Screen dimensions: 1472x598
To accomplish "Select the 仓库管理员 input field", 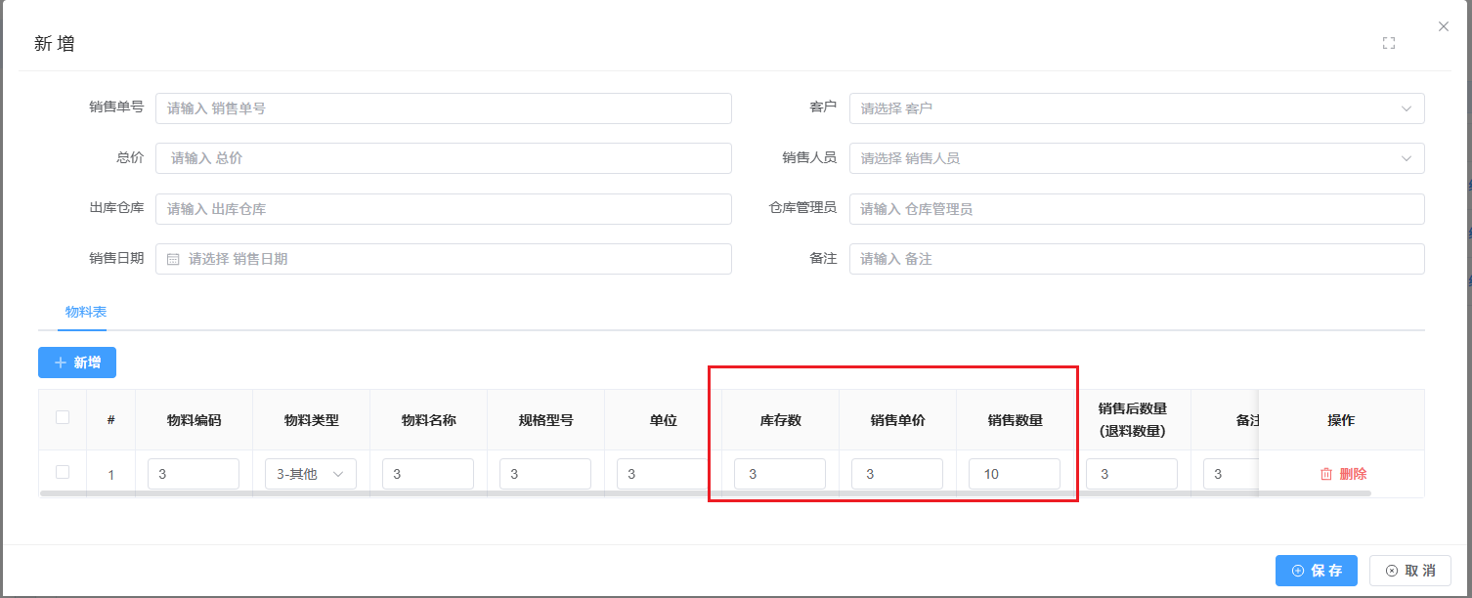I will (1136, 209).
